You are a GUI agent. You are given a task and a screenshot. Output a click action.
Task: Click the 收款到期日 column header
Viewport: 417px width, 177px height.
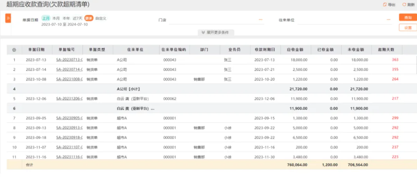[265, 50]
